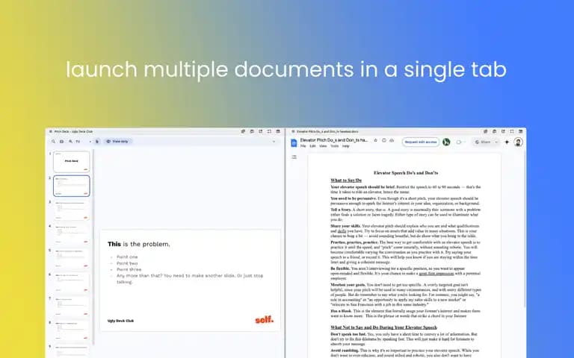
Task: Click the fullscreen corners icon in Elevator Pitch pane
Action: click(512, 131)
